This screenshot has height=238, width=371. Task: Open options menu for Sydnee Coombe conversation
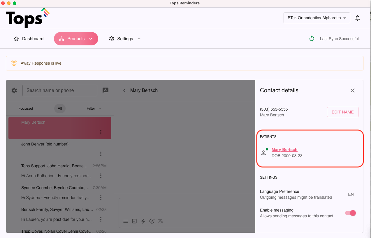pos(101,198)
